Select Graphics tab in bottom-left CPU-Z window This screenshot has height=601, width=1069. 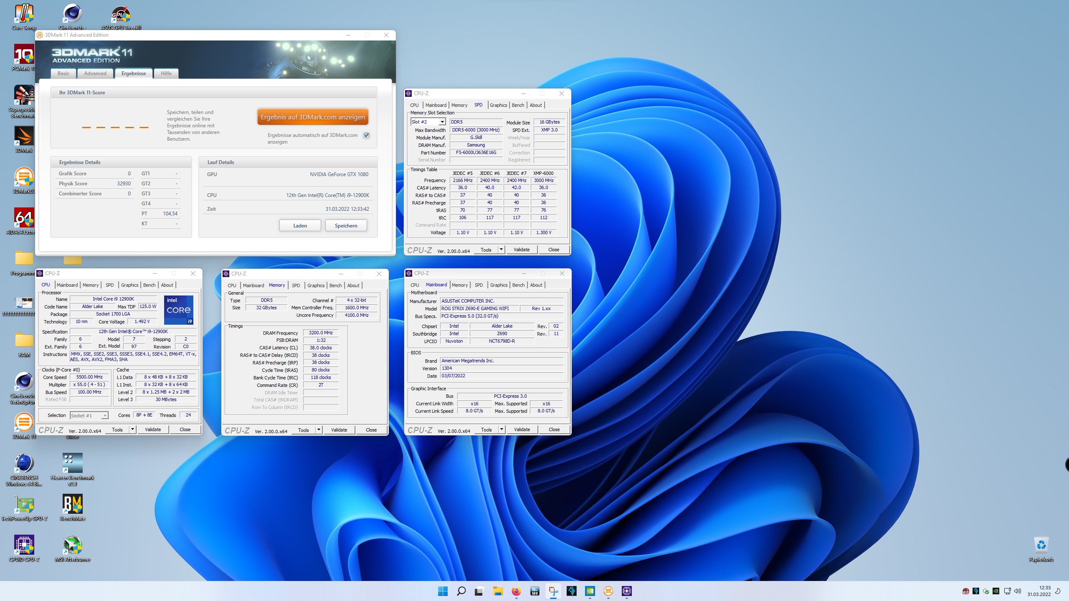tap(129, 285)
